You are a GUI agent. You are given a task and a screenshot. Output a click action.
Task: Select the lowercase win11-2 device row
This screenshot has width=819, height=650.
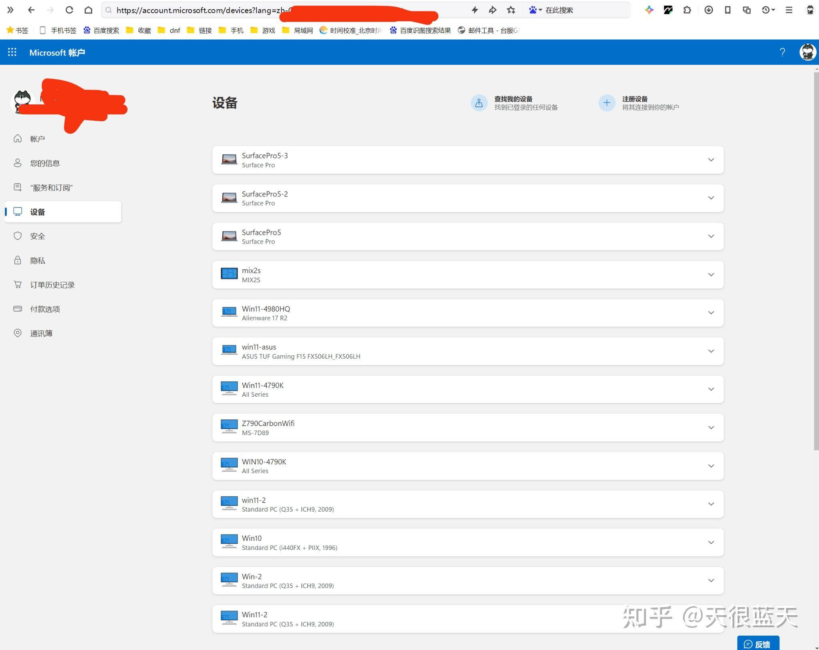point(468,504)
